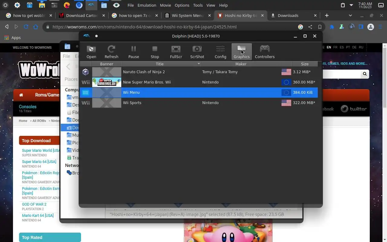Open the Apps bookmarks shortcut
The height and width of the screenshot is (242, 387).
coord(12,38)
